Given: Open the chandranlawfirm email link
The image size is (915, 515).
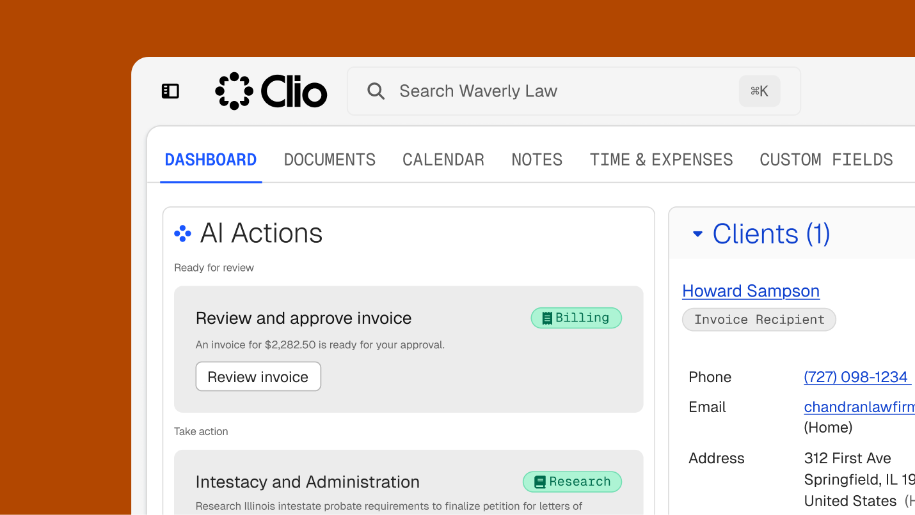Looking at the screenshot, I should pyautogui.click(x=859, y=407).
